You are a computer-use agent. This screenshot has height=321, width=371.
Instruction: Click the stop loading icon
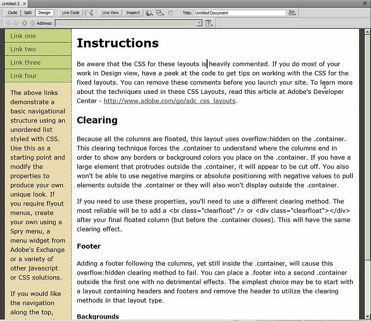pos(24,23)
